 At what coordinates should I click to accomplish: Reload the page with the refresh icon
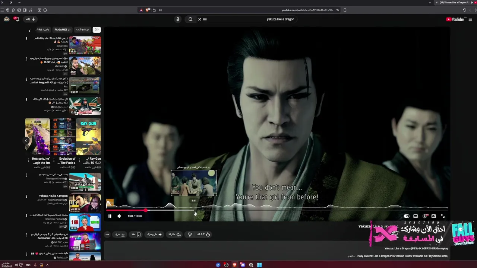(x=464, y=10)
